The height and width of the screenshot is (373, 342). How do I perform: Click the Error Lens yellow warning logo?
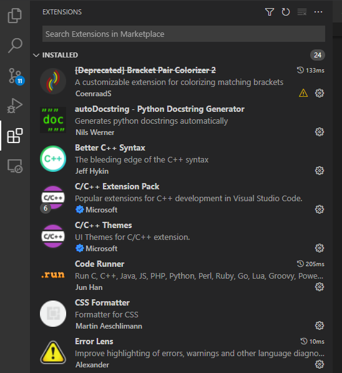coord(53,352)
